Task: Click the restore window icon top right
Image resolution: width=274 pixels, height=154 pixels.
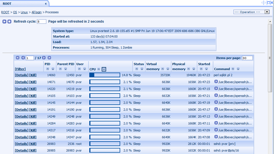Action: tap(268, 3)
